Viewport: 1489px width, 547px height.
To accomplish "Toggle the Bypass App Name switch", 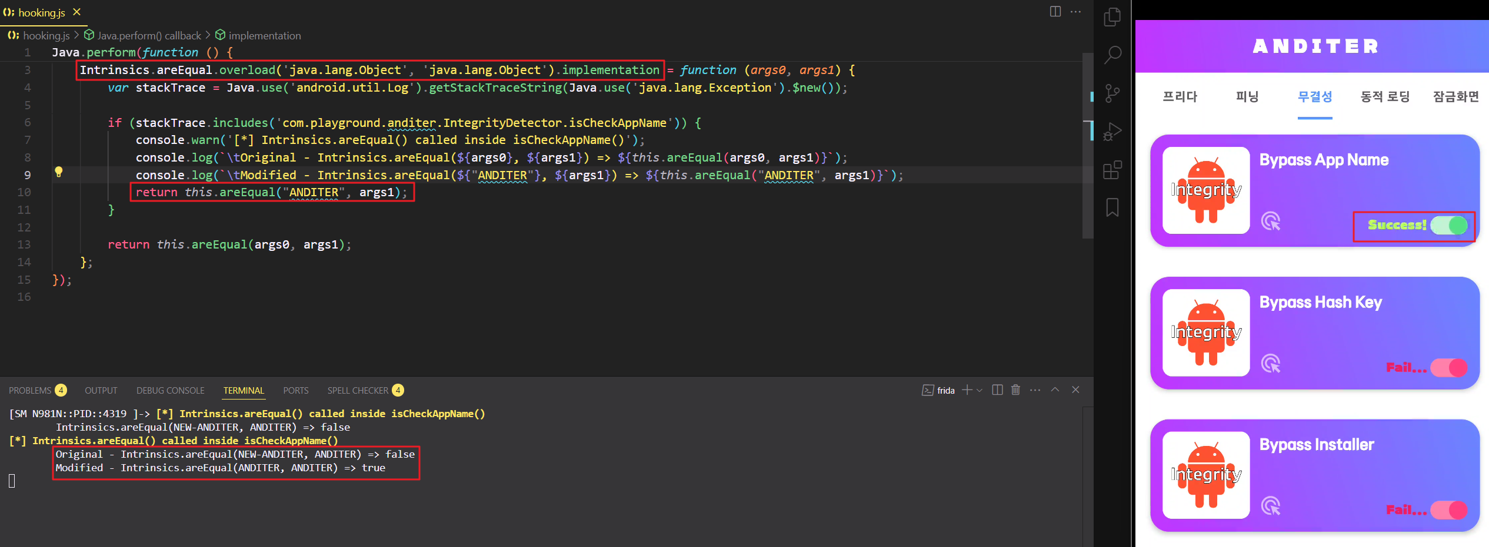I will click(x=1449, y=225).
